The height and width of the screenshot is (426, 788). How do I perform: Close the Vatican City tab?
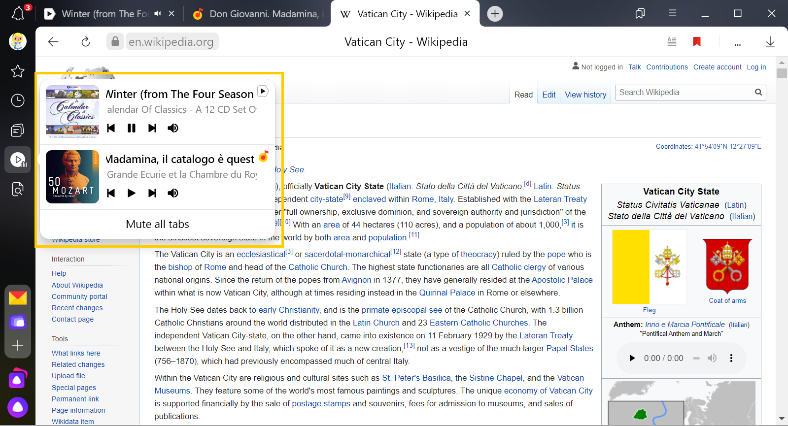coord(467,14)
